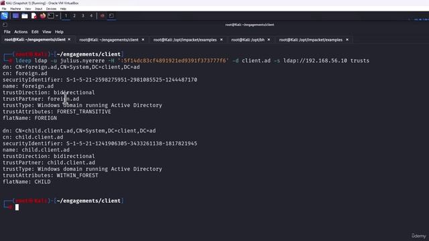This screenshot has height=241, width=429.
Task: Click the line 'cn: child.client.ad'
Action: click(33, 137)
